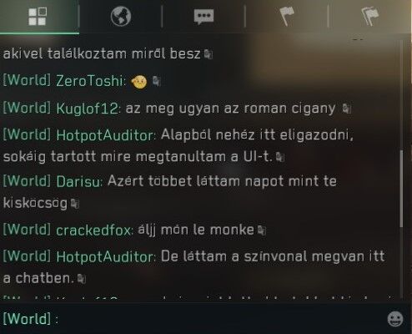This screenshot has height=334, width=412.
Task: Select the first flag channel tab
Action: pos(287,17)
